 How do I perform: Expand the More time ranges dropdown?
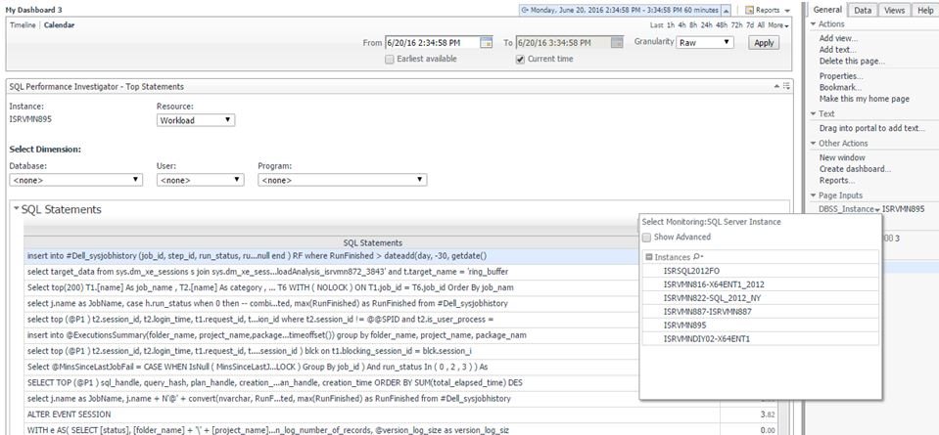coord(778,25)
